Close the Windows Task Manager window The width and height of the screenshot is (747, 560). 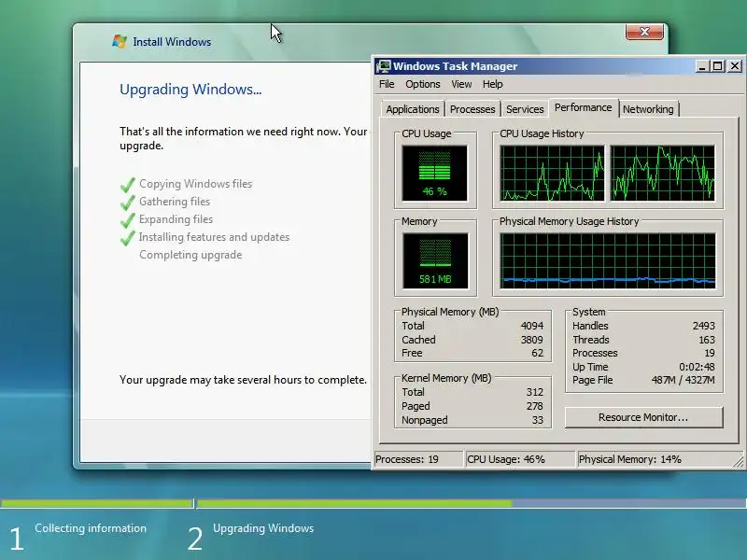click(735, 66)
